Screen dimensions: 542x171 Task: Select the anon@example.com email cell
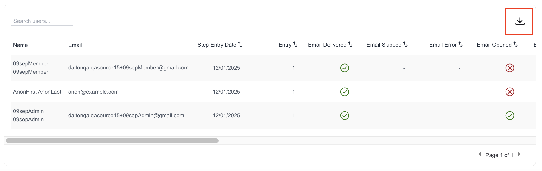pyautogui.click(x=93, y=92)
